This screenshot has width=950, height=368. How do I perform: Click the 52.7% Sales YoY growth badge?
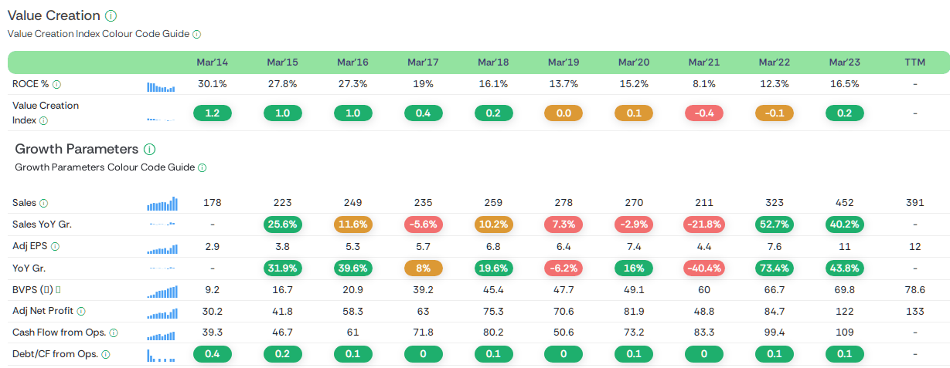774,225
